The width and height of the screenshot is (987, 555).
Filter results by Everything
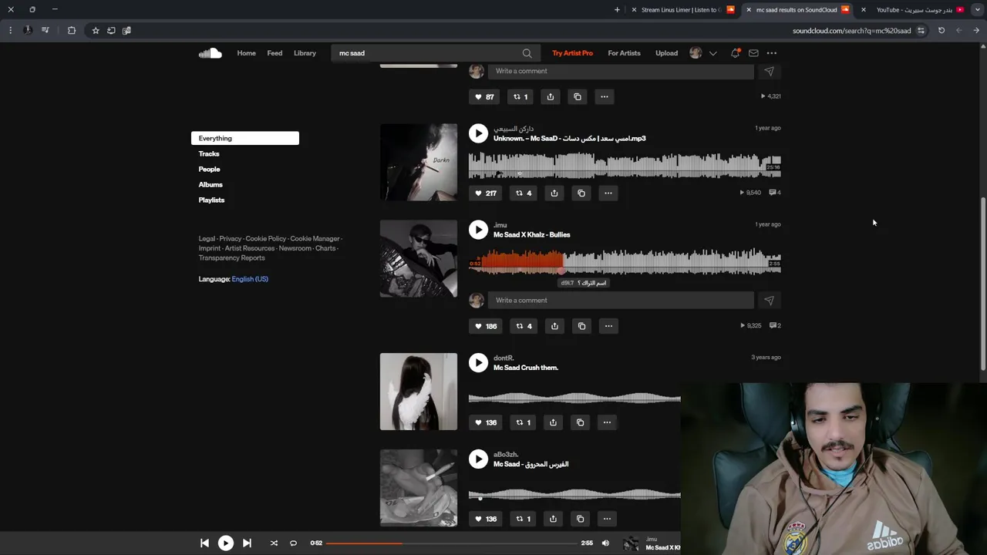click(245, 138)
